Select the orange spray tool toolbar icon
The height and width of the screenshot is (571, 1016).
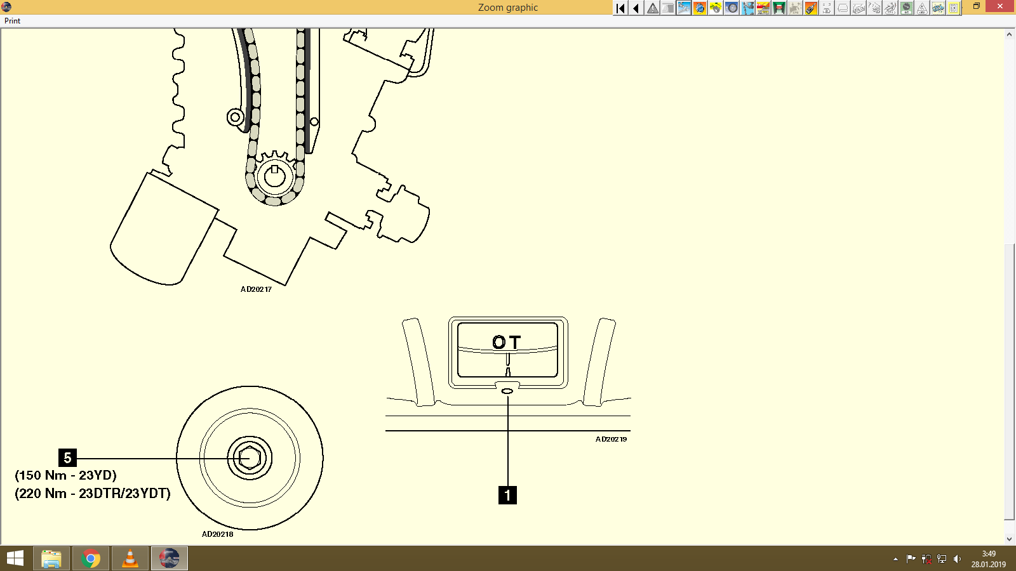tap(810, 8)
